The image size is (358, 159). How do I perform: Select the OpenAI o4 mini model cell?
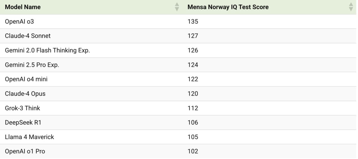coord(26,79)
